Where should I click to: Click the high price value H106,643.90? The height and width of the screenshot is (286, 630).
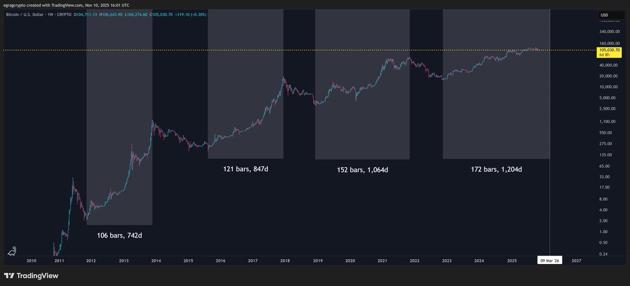pos(111,15)
